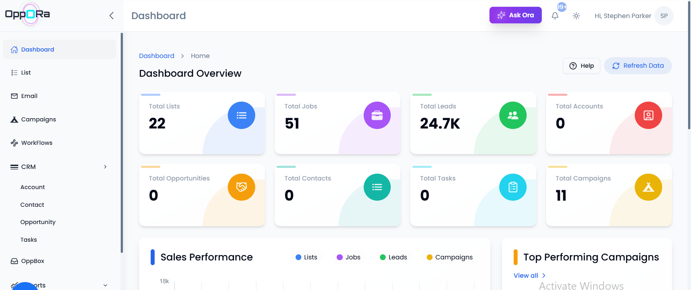This screenshot has width=691, height=290.
Task: Open Dashboard in the sidebar
Action: coord(59,49)
